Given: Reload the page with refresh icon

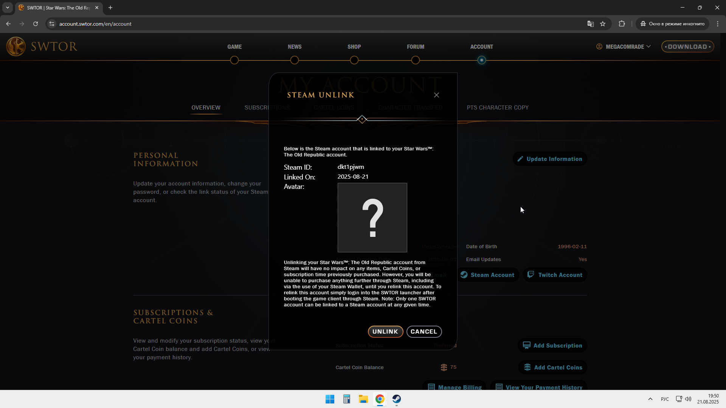Looking at the screenshot, I should 36,24.
